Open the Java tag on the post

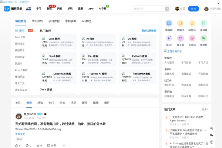point(19,139)
